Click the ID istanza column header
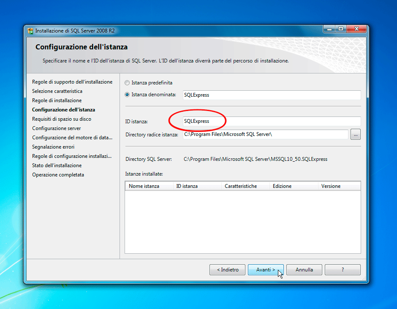Image resolution: width=397 pixels, height=309 pixels. [197, 186]
